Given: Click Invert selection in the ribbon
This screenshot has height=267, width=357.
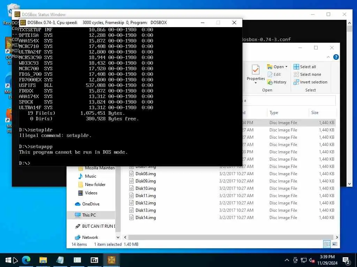Looking at the screenshot, I should coord(310,82).
